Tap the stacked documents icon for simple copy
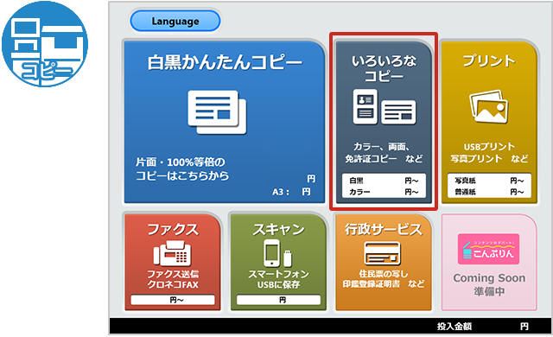 tap(217, 112)
